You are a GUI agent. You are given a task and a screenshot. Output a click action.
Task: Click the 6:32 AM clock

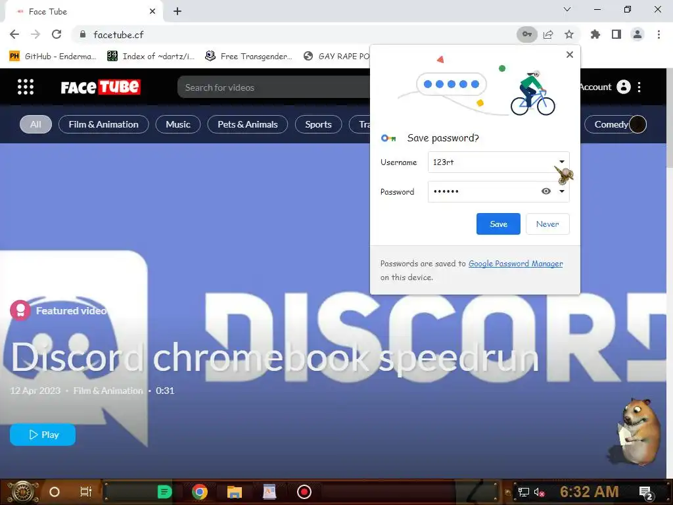[590, 492]
